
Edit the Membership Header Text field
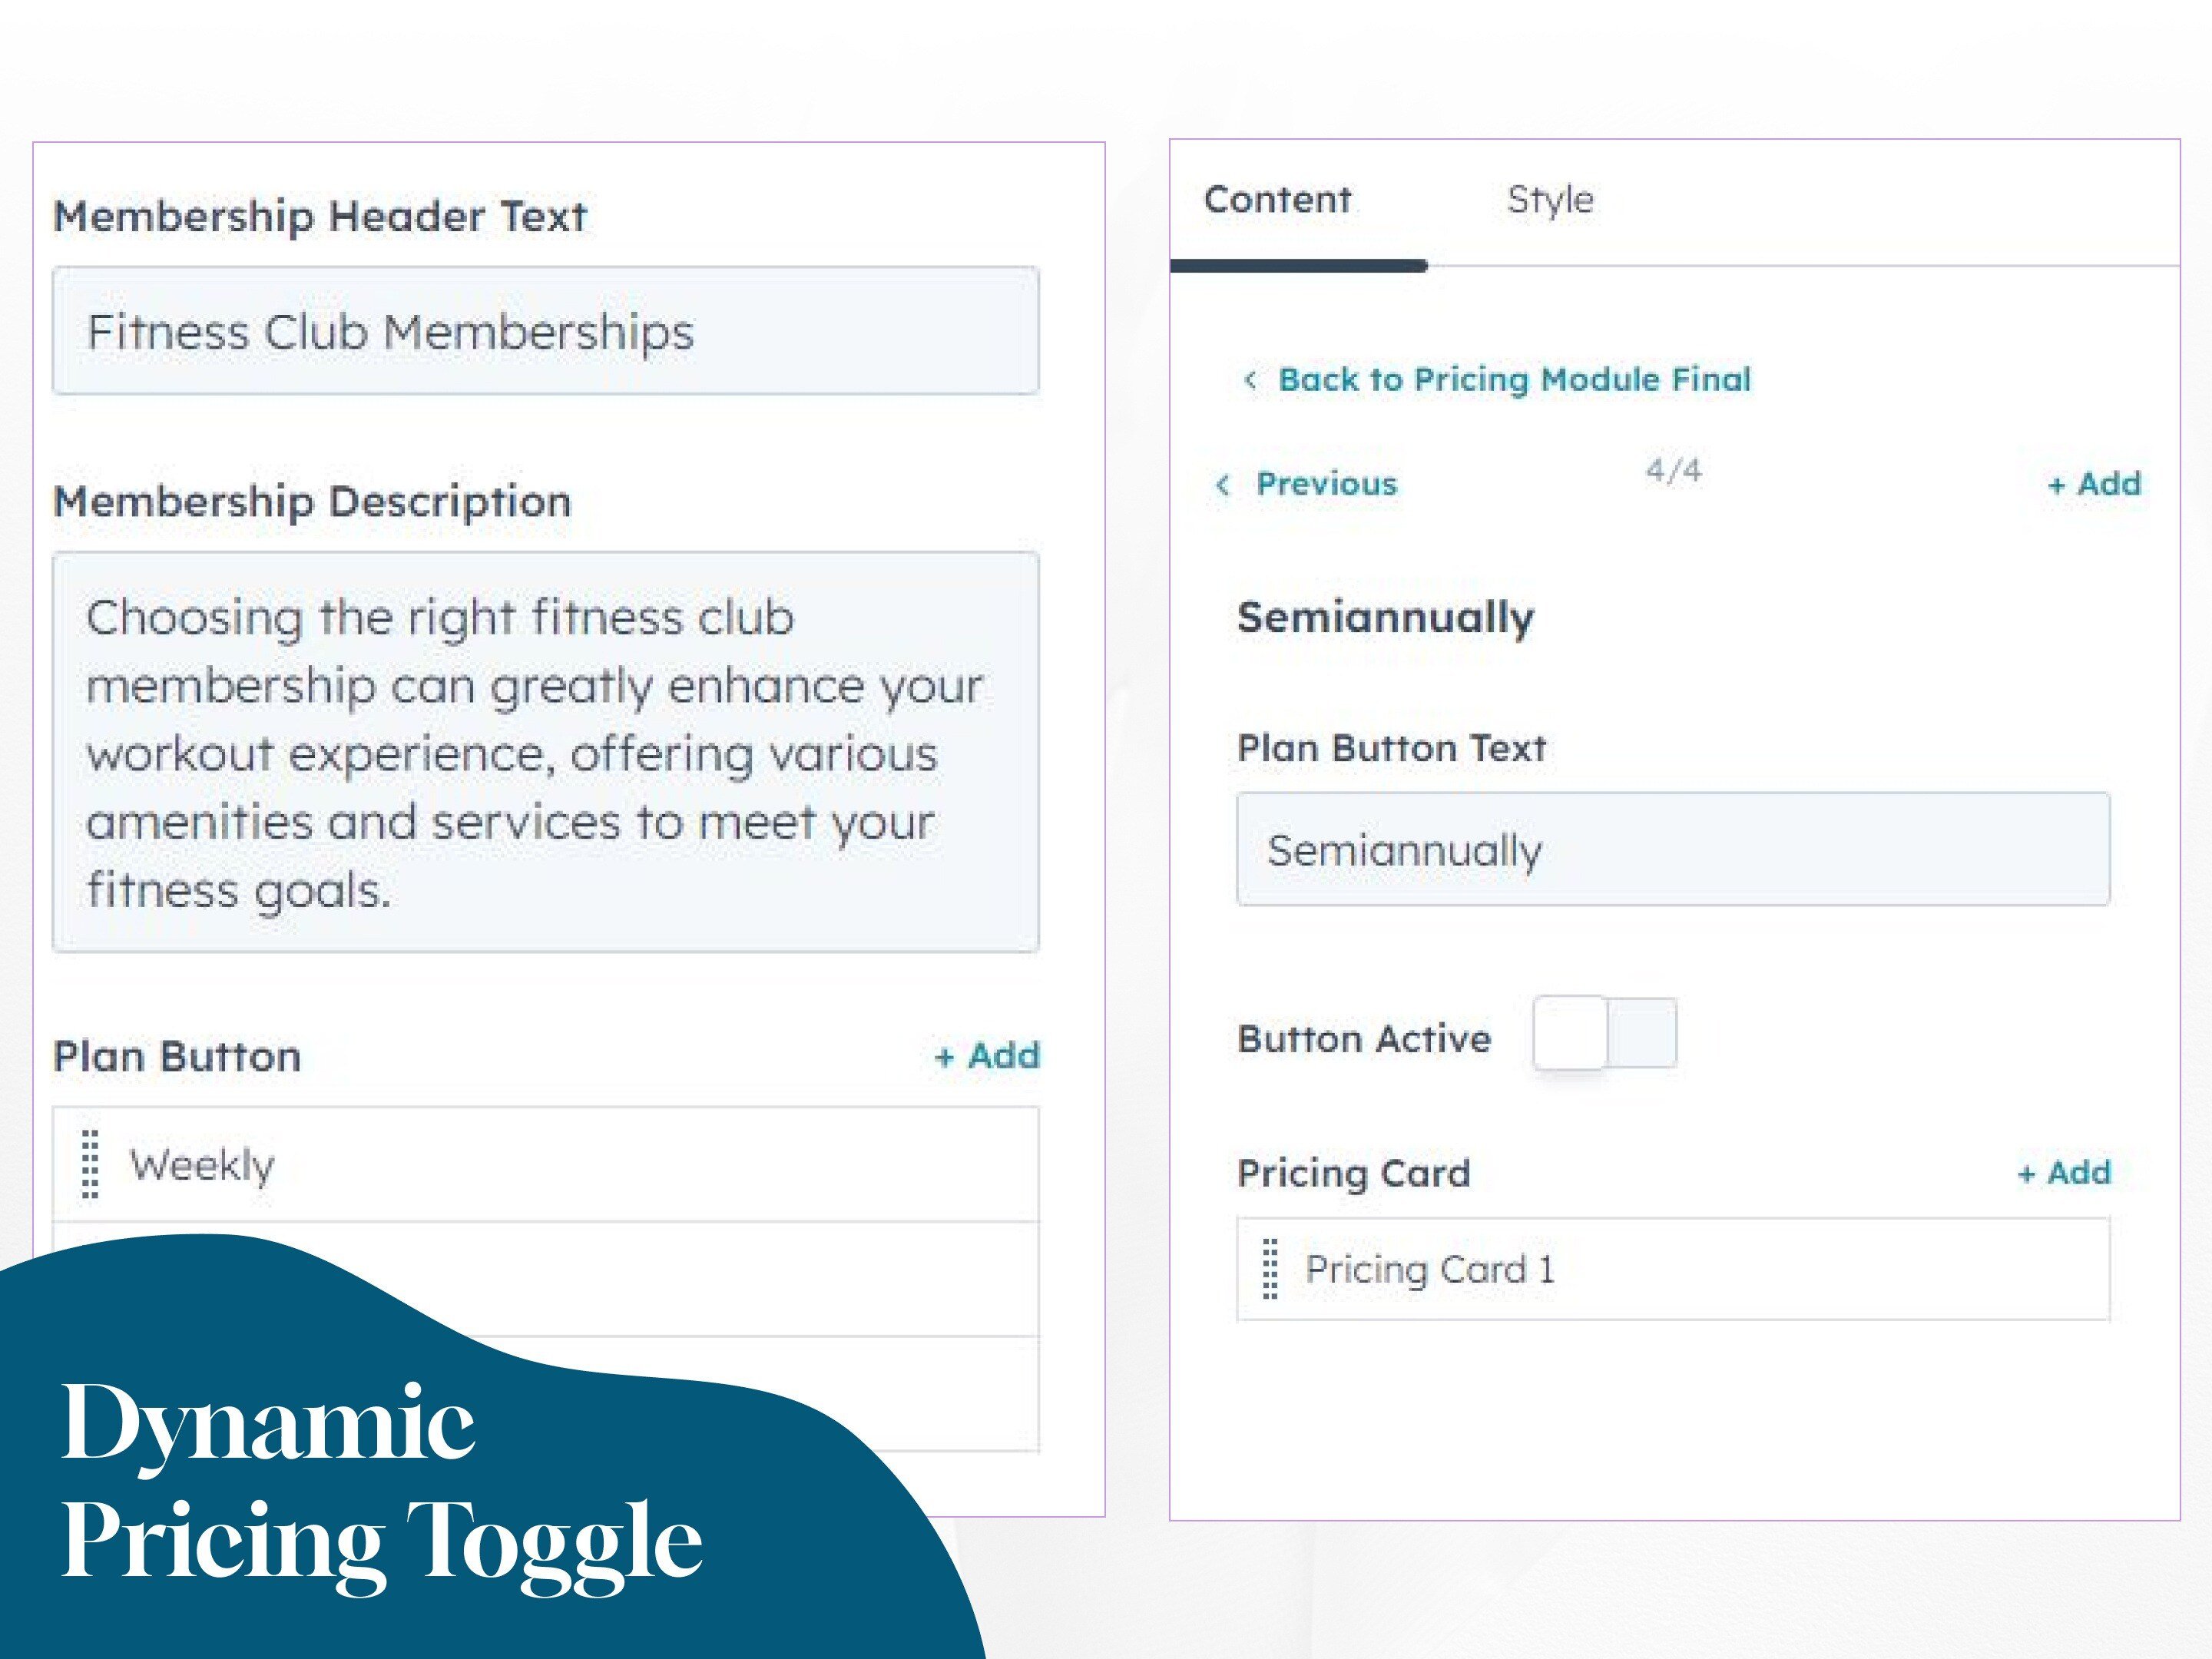(545, 330)
